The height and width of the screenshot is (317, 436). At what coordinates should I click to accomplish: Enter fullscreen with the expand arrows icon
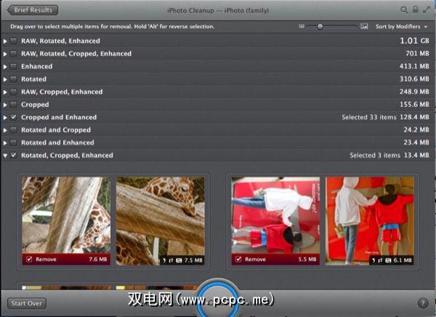point(426,10)
